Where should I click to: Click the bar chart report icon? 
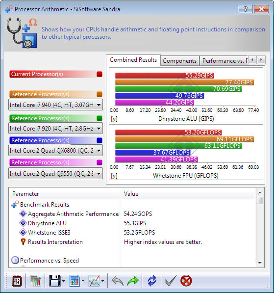click(x=75, y=281)
